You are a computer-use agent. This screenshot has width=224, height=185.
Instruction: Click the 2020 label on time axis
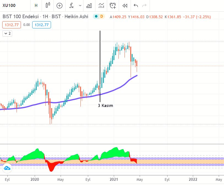tap(35, 179)
